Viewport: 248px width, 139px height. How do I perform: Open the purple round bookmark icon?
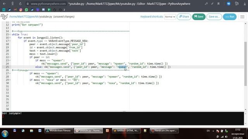[38, 10]
